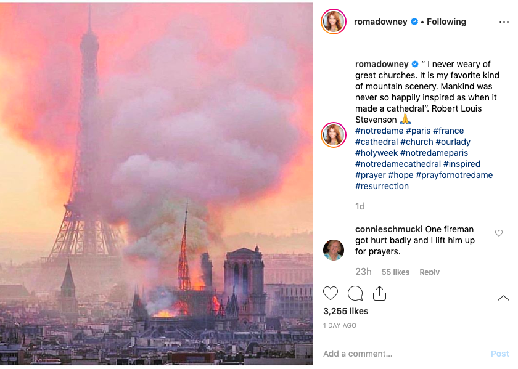The image size is (518, 369).
Task: Open the romadowney username in header
Action: pos(380,22)
